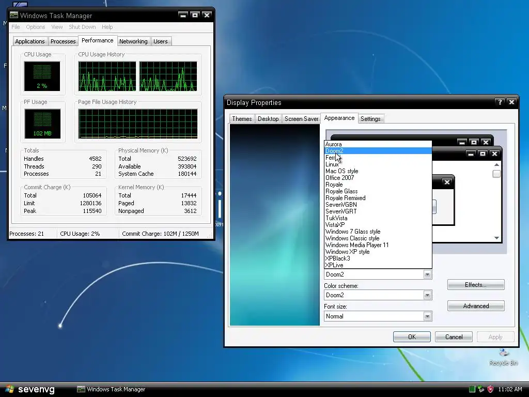Open the Recycle Bin desktop icon
The image size is (529, 397).
(x=503, y=357)
